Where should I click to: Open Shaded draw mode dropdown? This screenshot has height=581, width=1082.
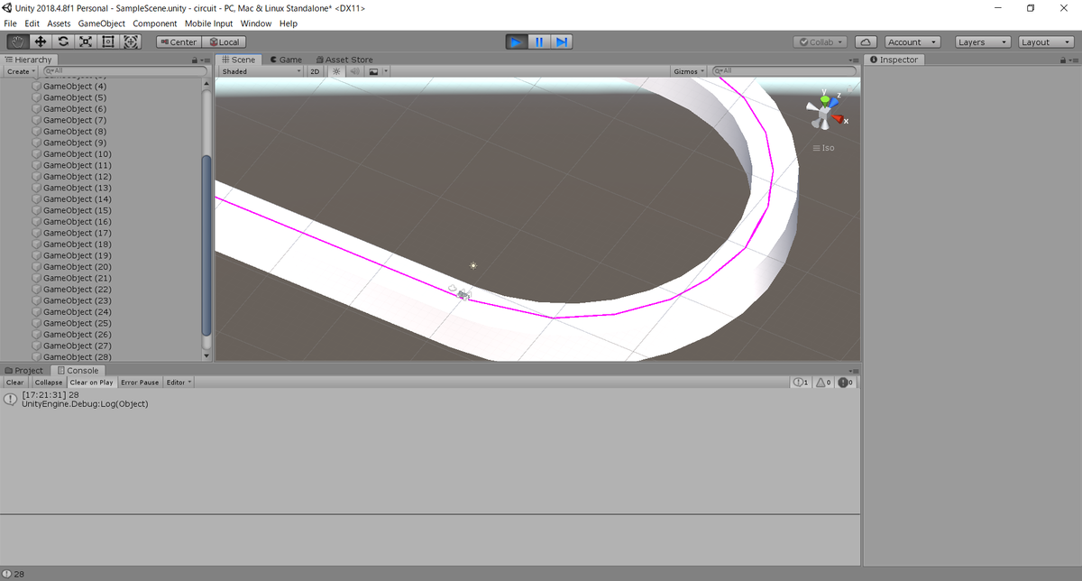(x=261, y=70)
